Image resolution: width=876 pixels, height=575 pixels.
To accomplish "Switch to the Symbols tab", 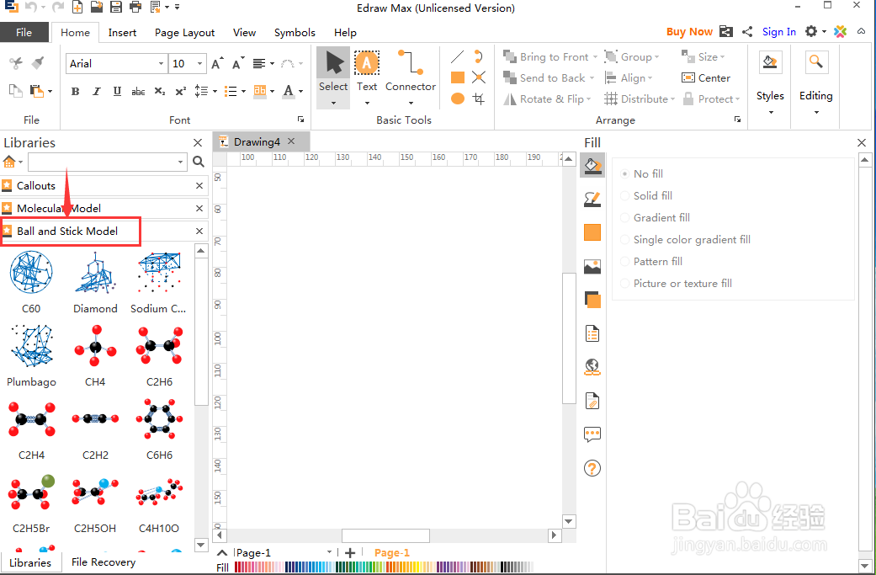I will [295, 32].
